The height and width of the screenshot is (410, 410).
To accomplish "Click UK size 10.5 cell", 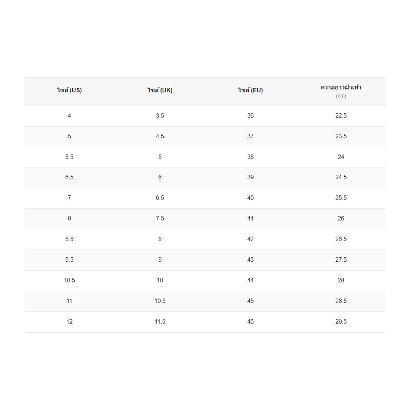I will click(x=160, y=301).
